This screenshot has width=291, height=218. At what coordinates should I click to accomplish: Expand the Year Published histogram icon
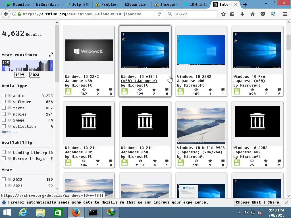[x=51, y=55]
